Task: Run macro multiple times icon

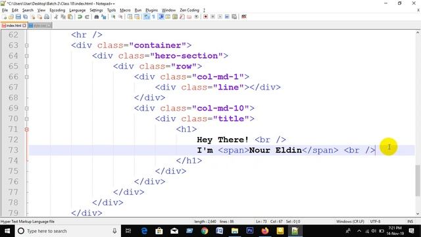Action: point(227,16)
